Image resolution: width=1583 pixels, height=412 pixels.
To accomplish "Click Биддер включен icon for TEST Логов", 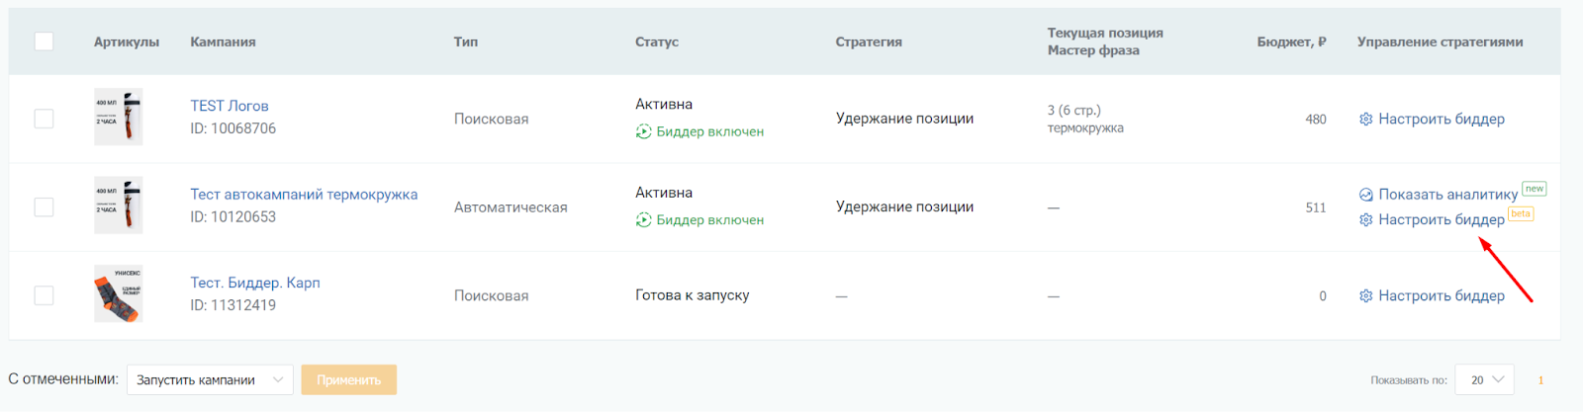I will pyautogui.click(x=643, y=131).
